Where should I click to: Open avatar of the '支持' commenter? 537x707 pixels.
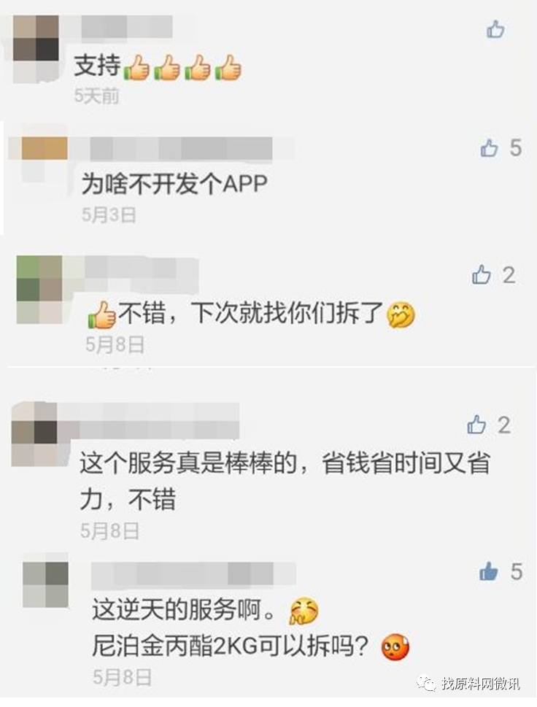pos(36,49)
